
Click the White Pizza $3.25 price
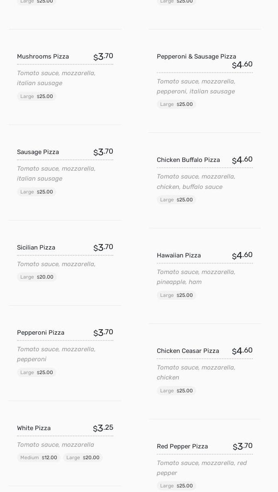point(103,428)
